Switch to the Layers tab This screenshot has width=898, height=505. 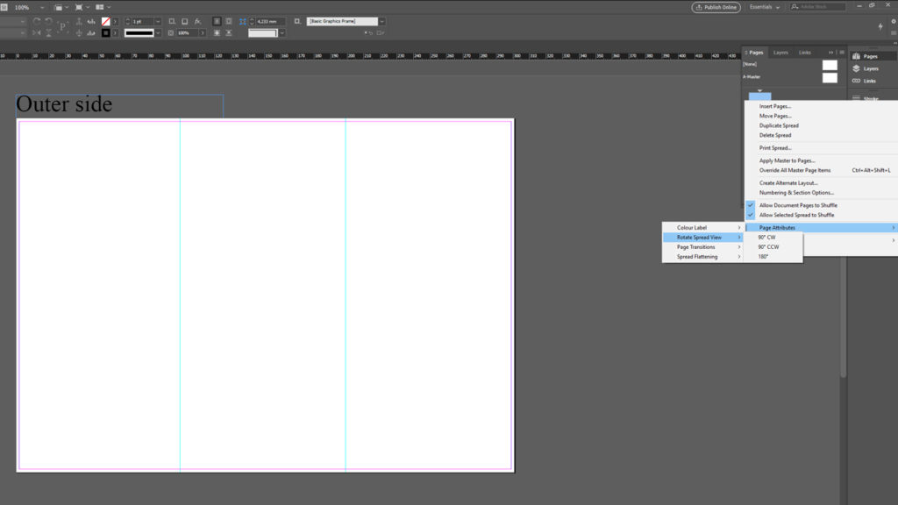(780, 52)
